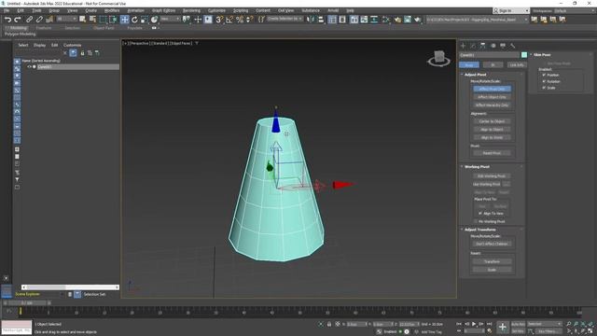
Task: Open the Utilities wrench tab in command panel
Action: point(513,46)
